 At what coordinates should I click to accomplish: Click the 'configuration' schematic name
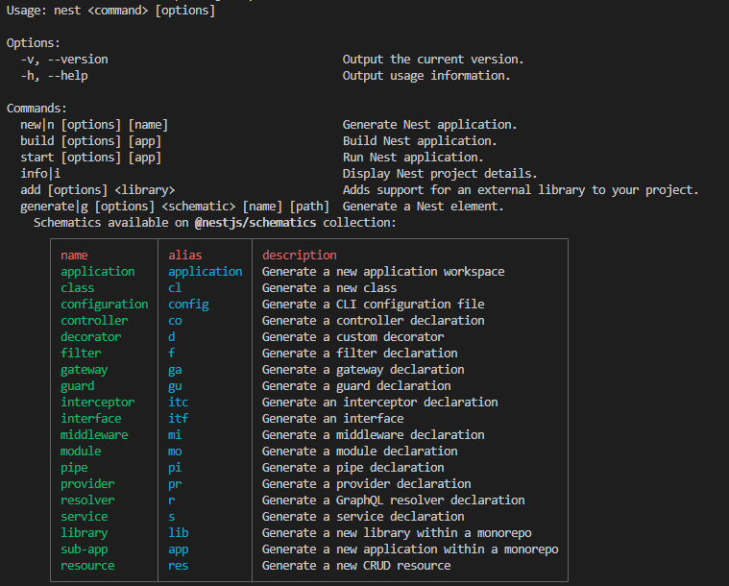104,305
